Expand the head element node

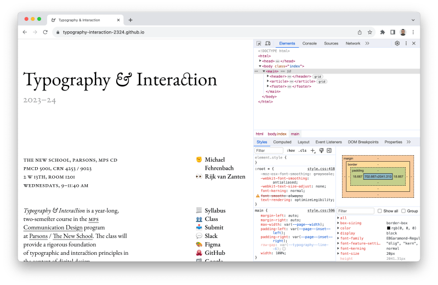point(260,61)
